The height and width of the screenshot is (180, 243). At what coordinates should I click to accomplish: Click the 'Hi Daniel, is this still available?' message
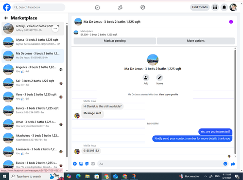click(103, 107)
